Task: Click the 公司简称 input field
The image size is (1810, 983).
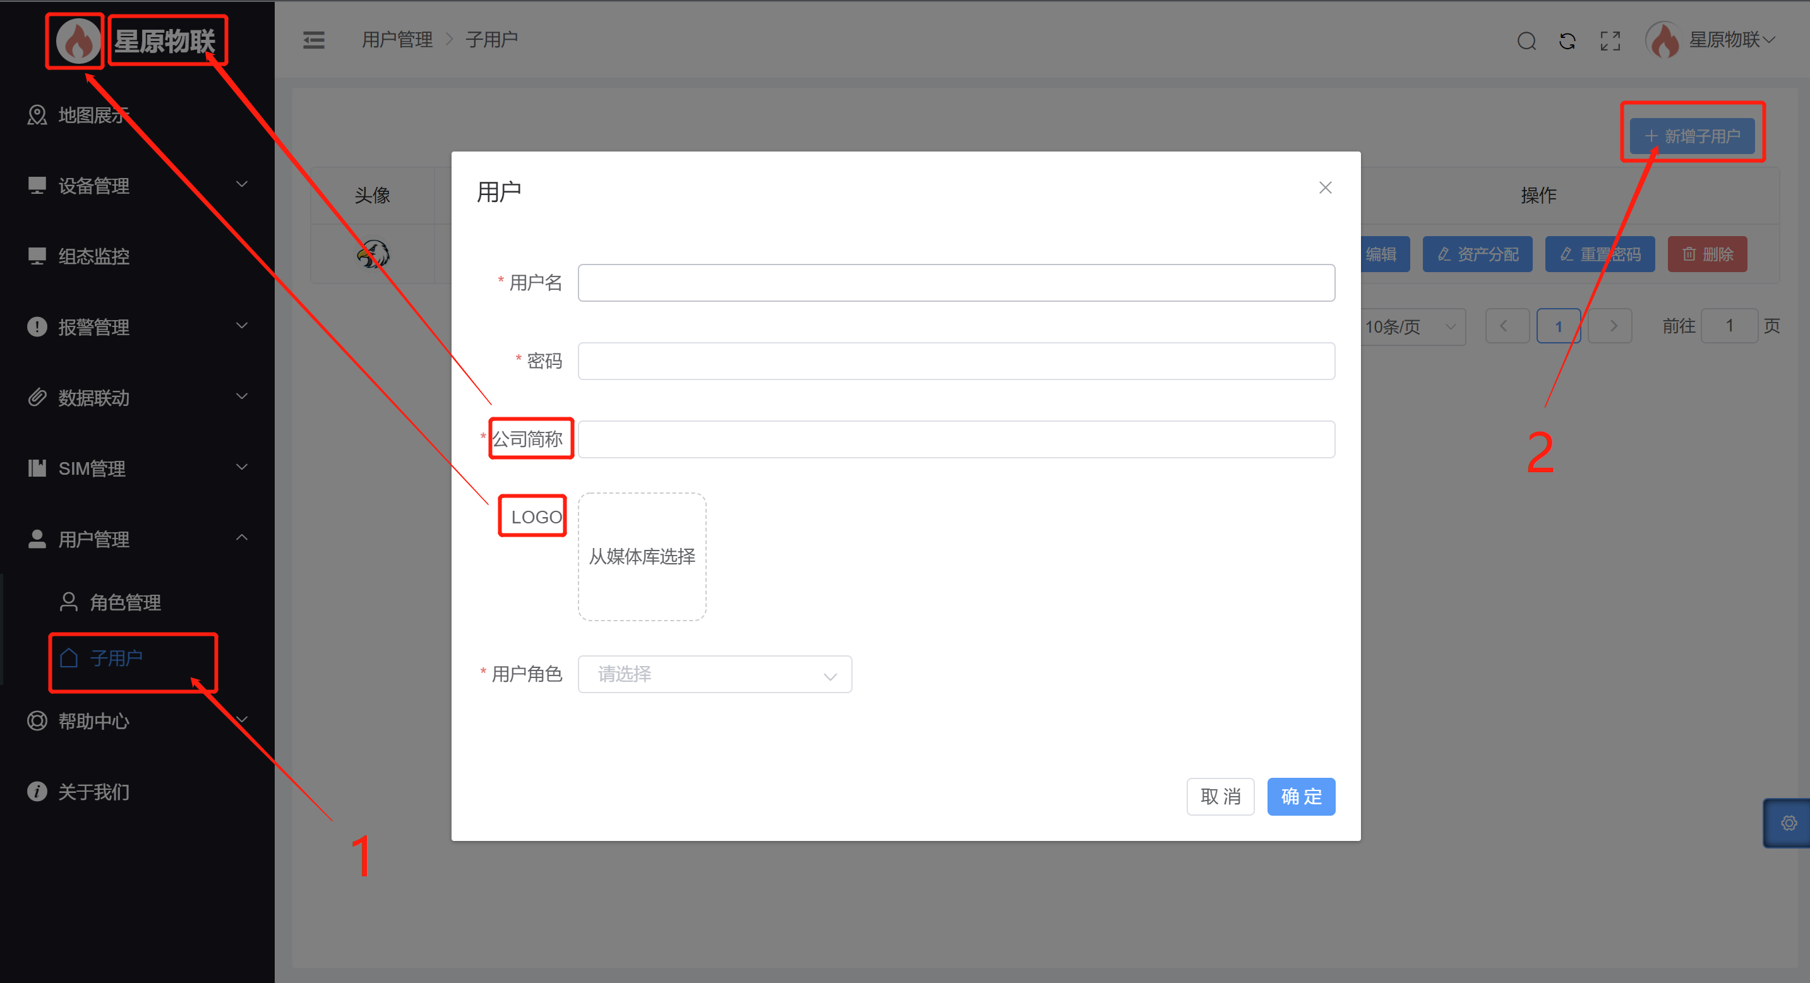Action: tap(956, 439)
